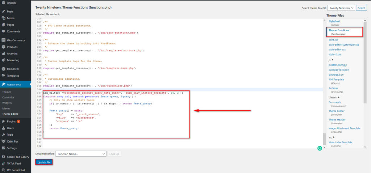This screenshot has height=173, width=371.
Task: Click the Marketing megaphone icon
Action: [3, 60]
